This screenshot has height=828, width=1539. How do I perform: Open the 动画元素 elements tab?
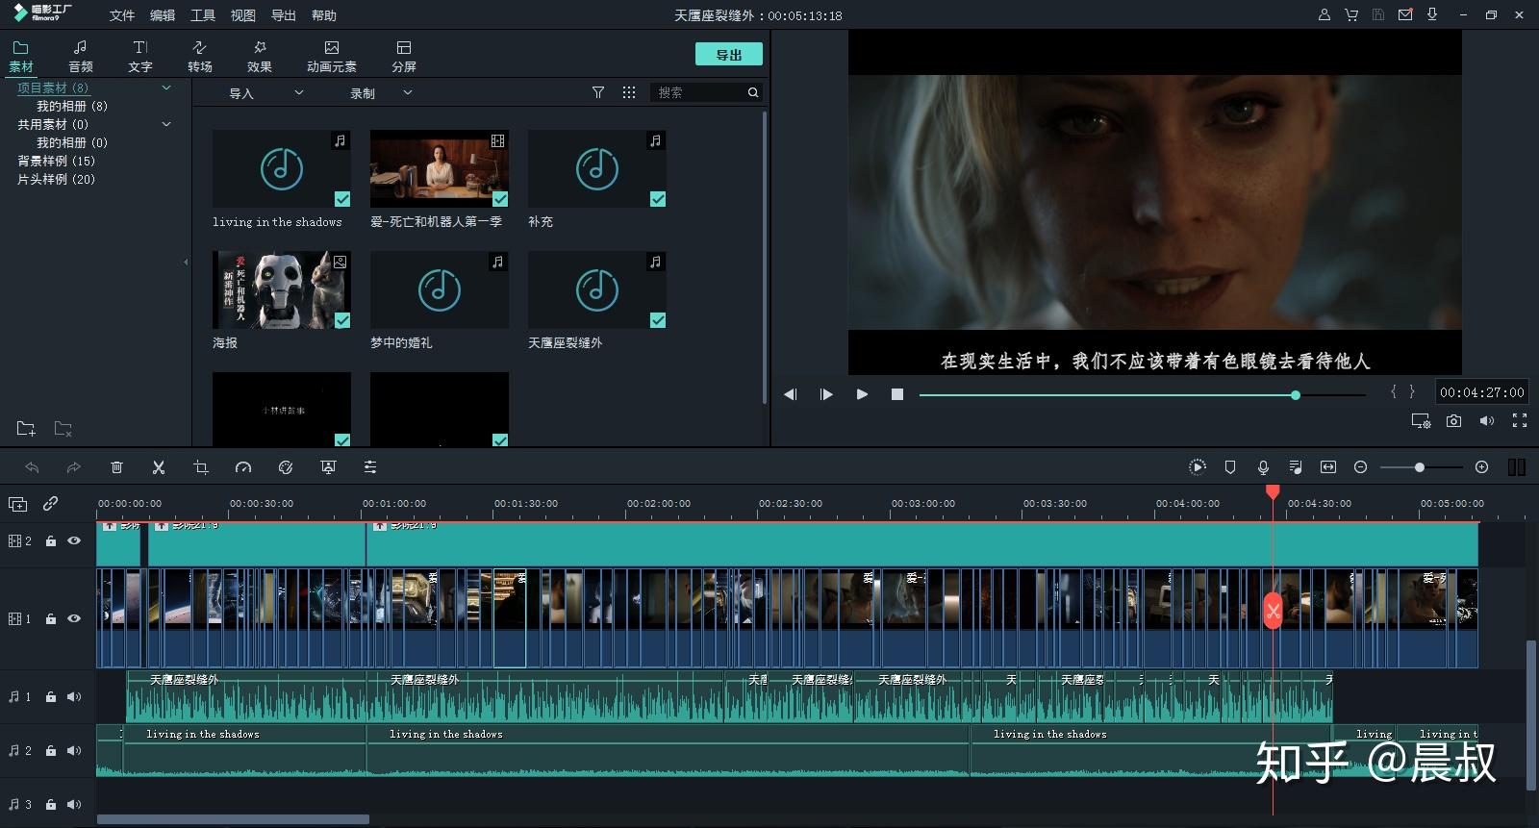pyautogui.click(x=332, y=56)
